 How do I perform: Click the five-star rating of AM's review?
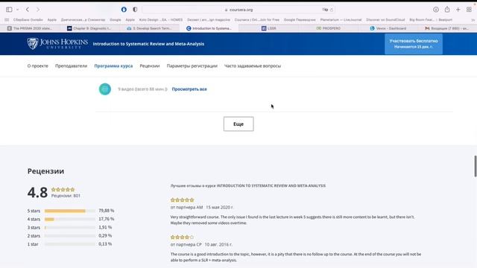pos(182,200)
